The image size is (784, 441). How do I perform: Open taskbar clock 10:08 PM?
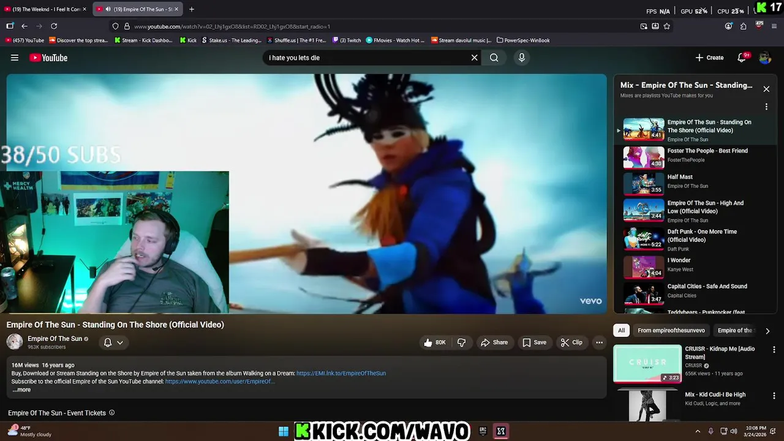tap(756, 431)
